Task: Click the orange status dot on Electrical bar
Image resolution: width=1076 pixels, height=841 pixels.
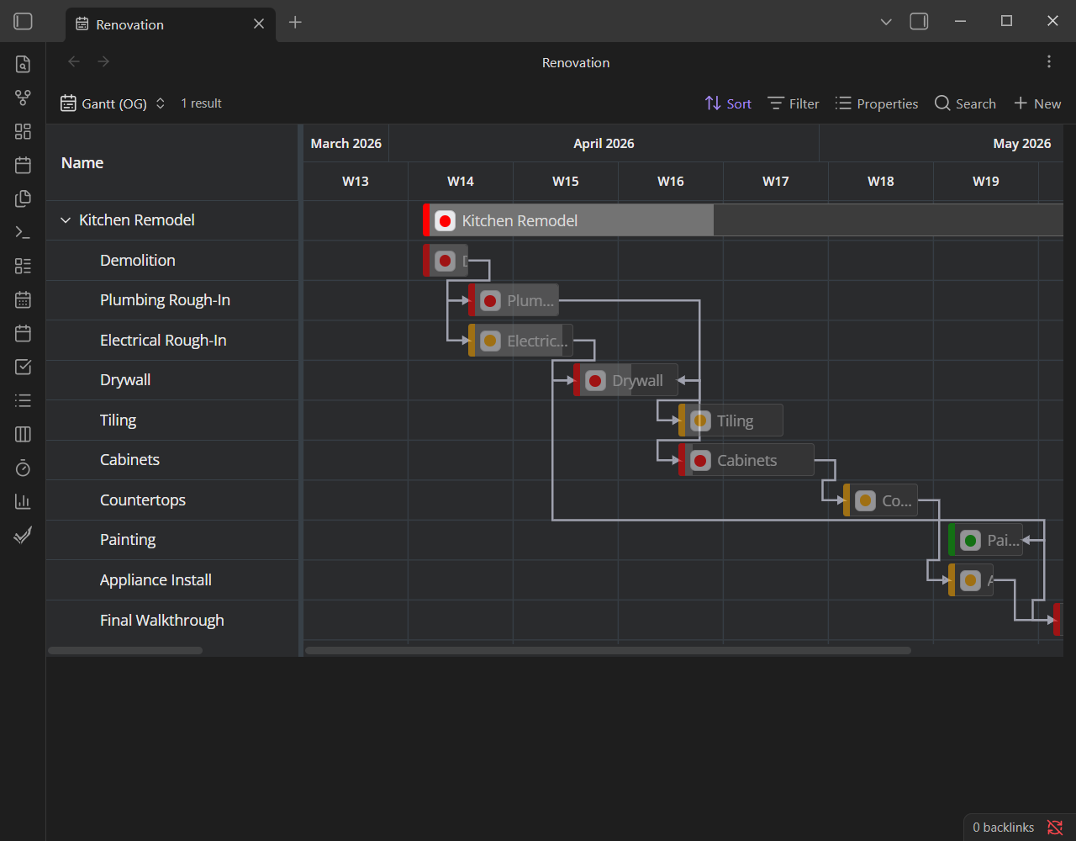Action: click(x=490, y=341)
